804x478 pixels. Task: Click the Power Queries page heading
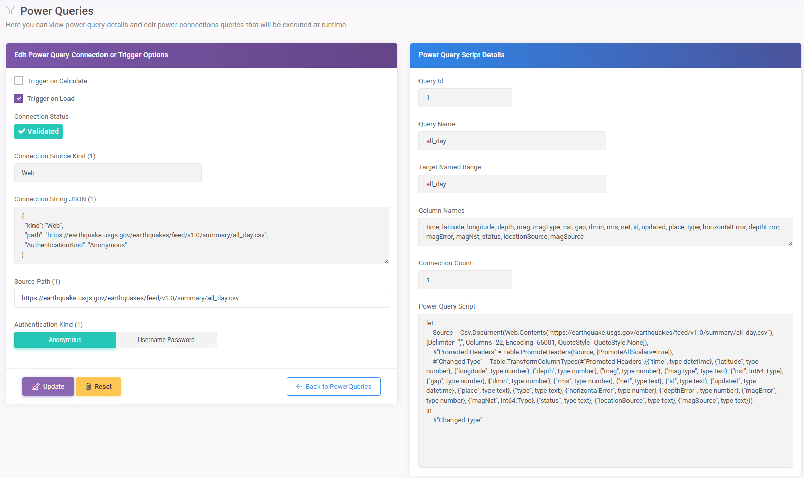click(x=57, y=11)
